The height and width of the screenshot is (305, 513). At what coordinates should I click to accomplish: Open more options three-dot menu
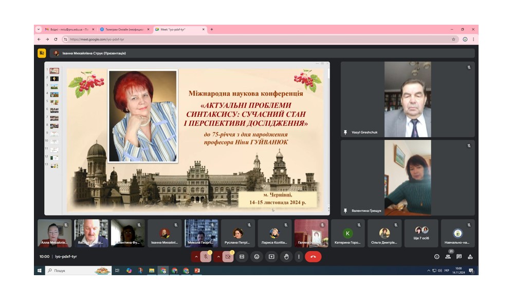click(299, 257)
